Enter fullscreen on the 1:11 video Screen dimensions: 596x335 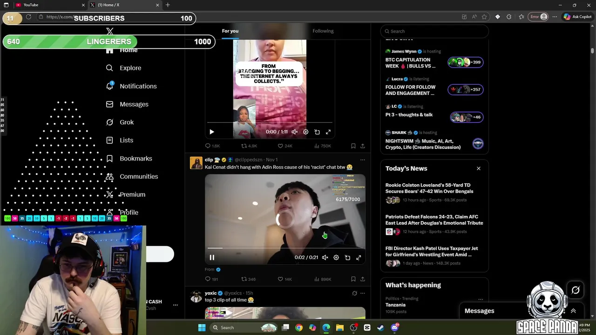328,132
